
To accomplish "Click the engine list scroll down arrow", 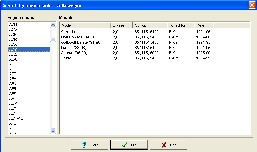I will 53,131.
